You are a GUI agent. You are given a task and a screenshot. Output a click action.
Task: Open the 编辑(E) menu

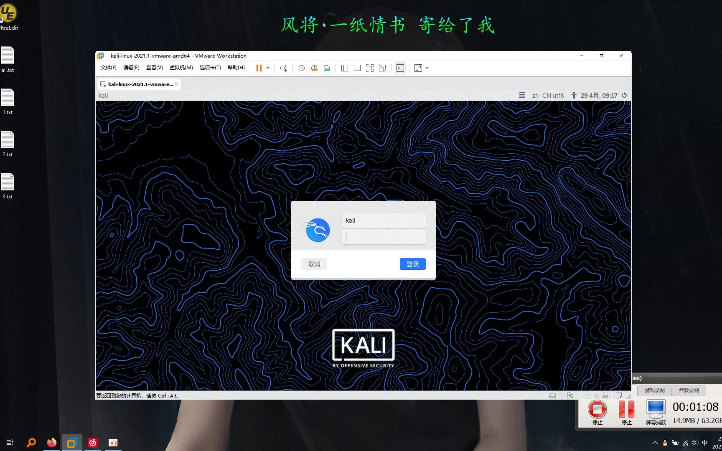pos(131,68)
